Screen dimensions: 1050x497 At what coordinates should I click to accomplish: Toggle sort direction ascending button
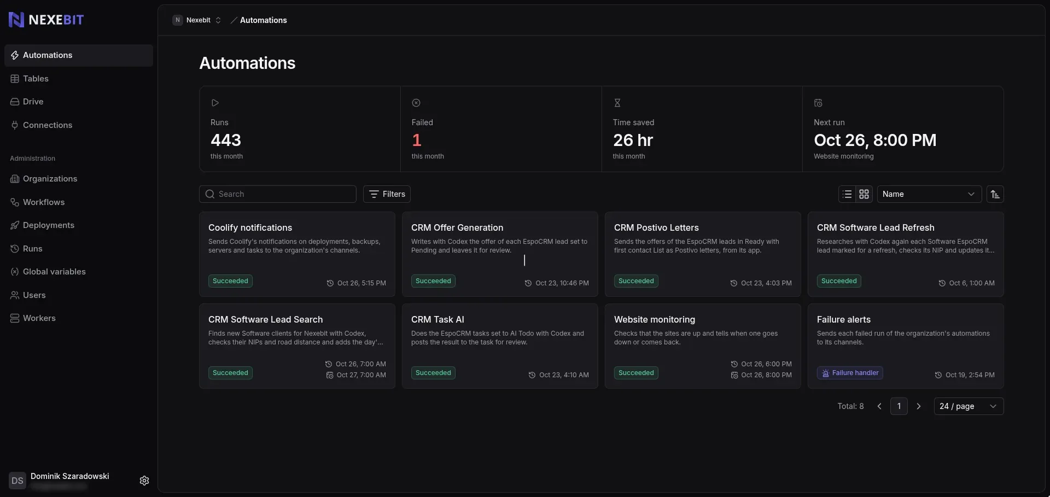click(995, 194)
